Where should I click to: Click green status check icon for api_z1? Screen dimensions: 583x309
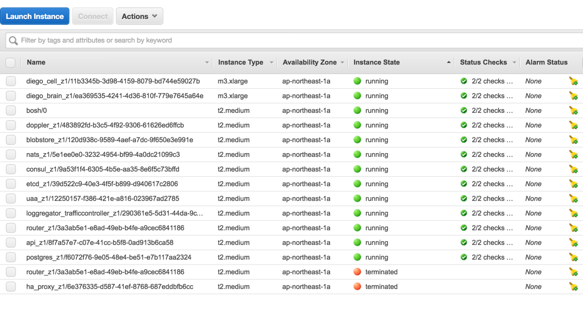(464, 242)
